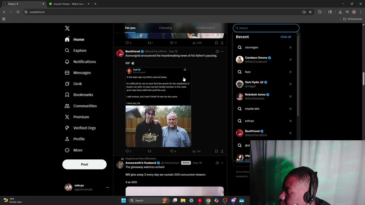Open Communities

(81, 106)
